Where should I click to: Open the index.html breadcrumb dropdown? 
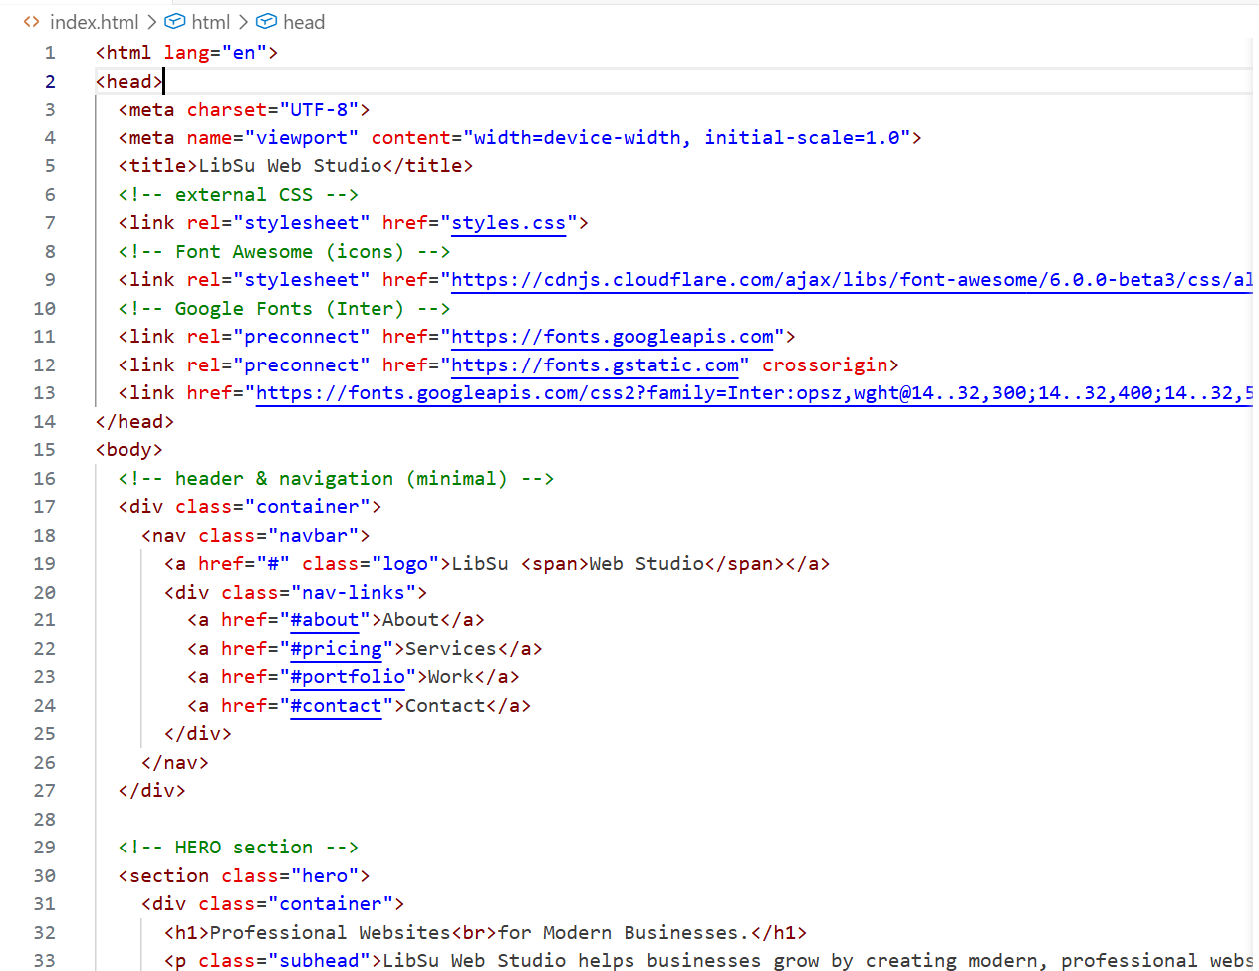pos(94,22)
